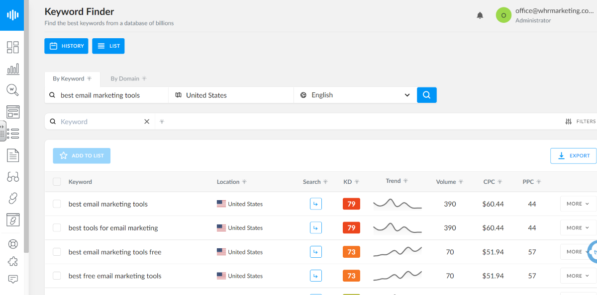This screenshot has width=597, height=295.
Task: Click the office@whrmarketing account name
Action: click(555, 11)
